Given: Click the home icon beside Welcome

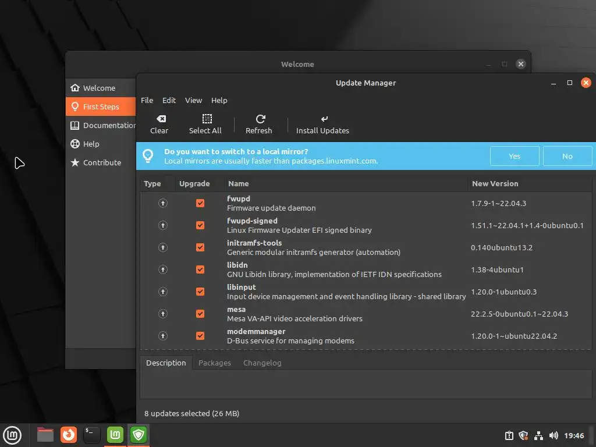Looking at the screenshot, I should click(75, 88).
